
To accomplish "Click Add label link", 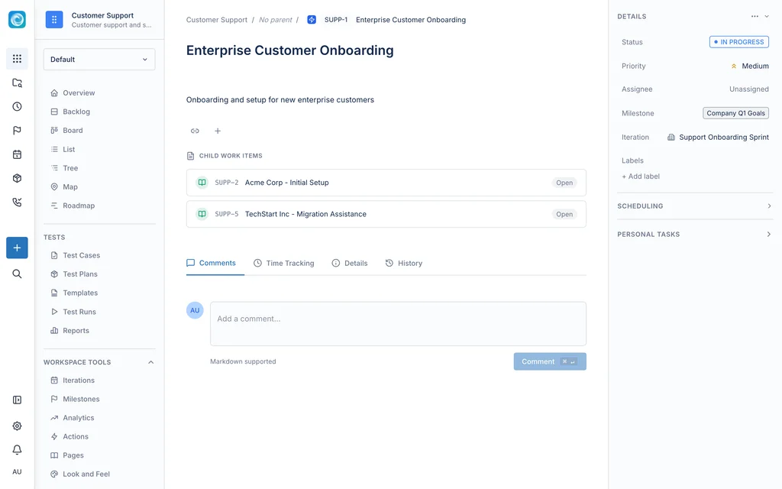I will 641,176.
